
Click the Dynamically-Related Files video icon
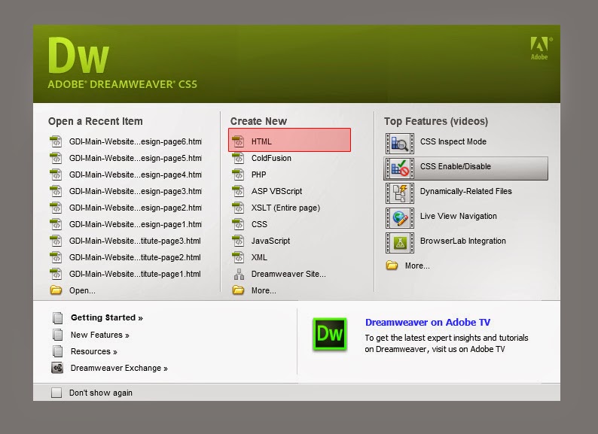pyautogui.click(x=400, y=193)
